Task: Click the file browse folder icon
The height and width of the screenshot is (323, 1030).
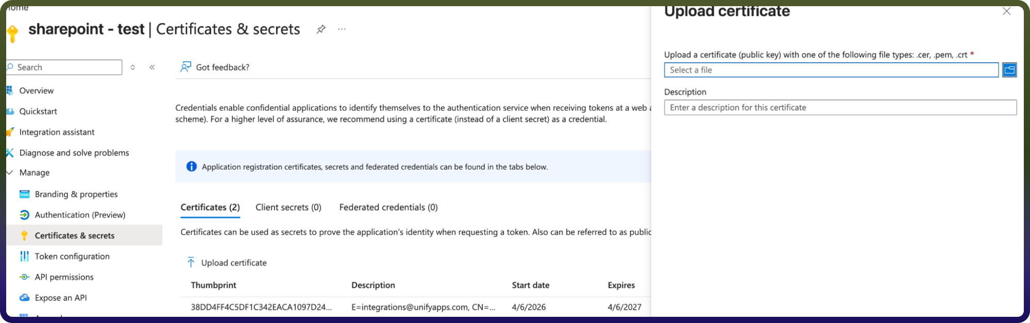Action: click(x=1009, y=70)
